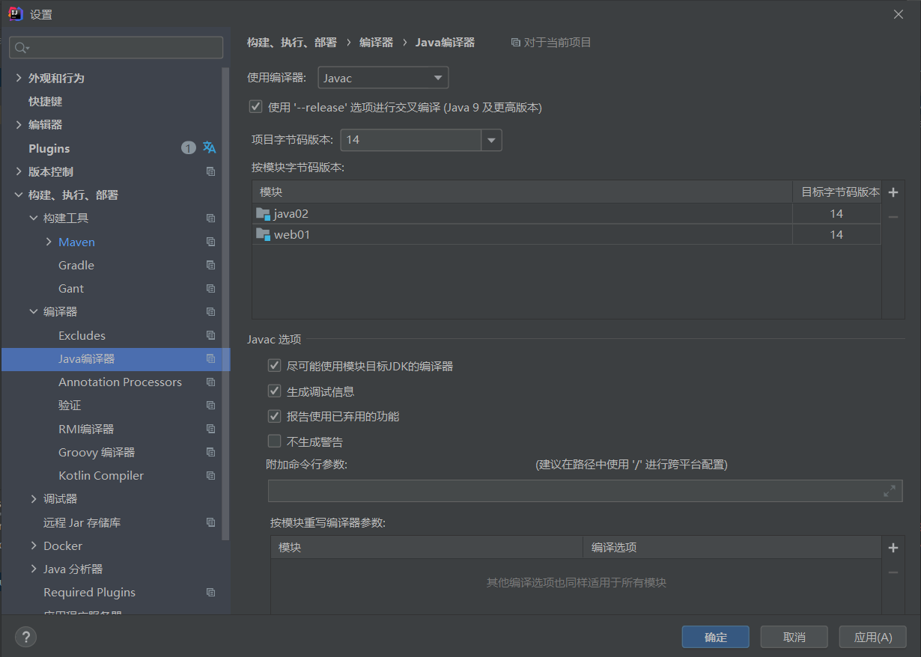Collapse the 构建工具 node
The height and width of the screenshot is (657, 921).
34,218
